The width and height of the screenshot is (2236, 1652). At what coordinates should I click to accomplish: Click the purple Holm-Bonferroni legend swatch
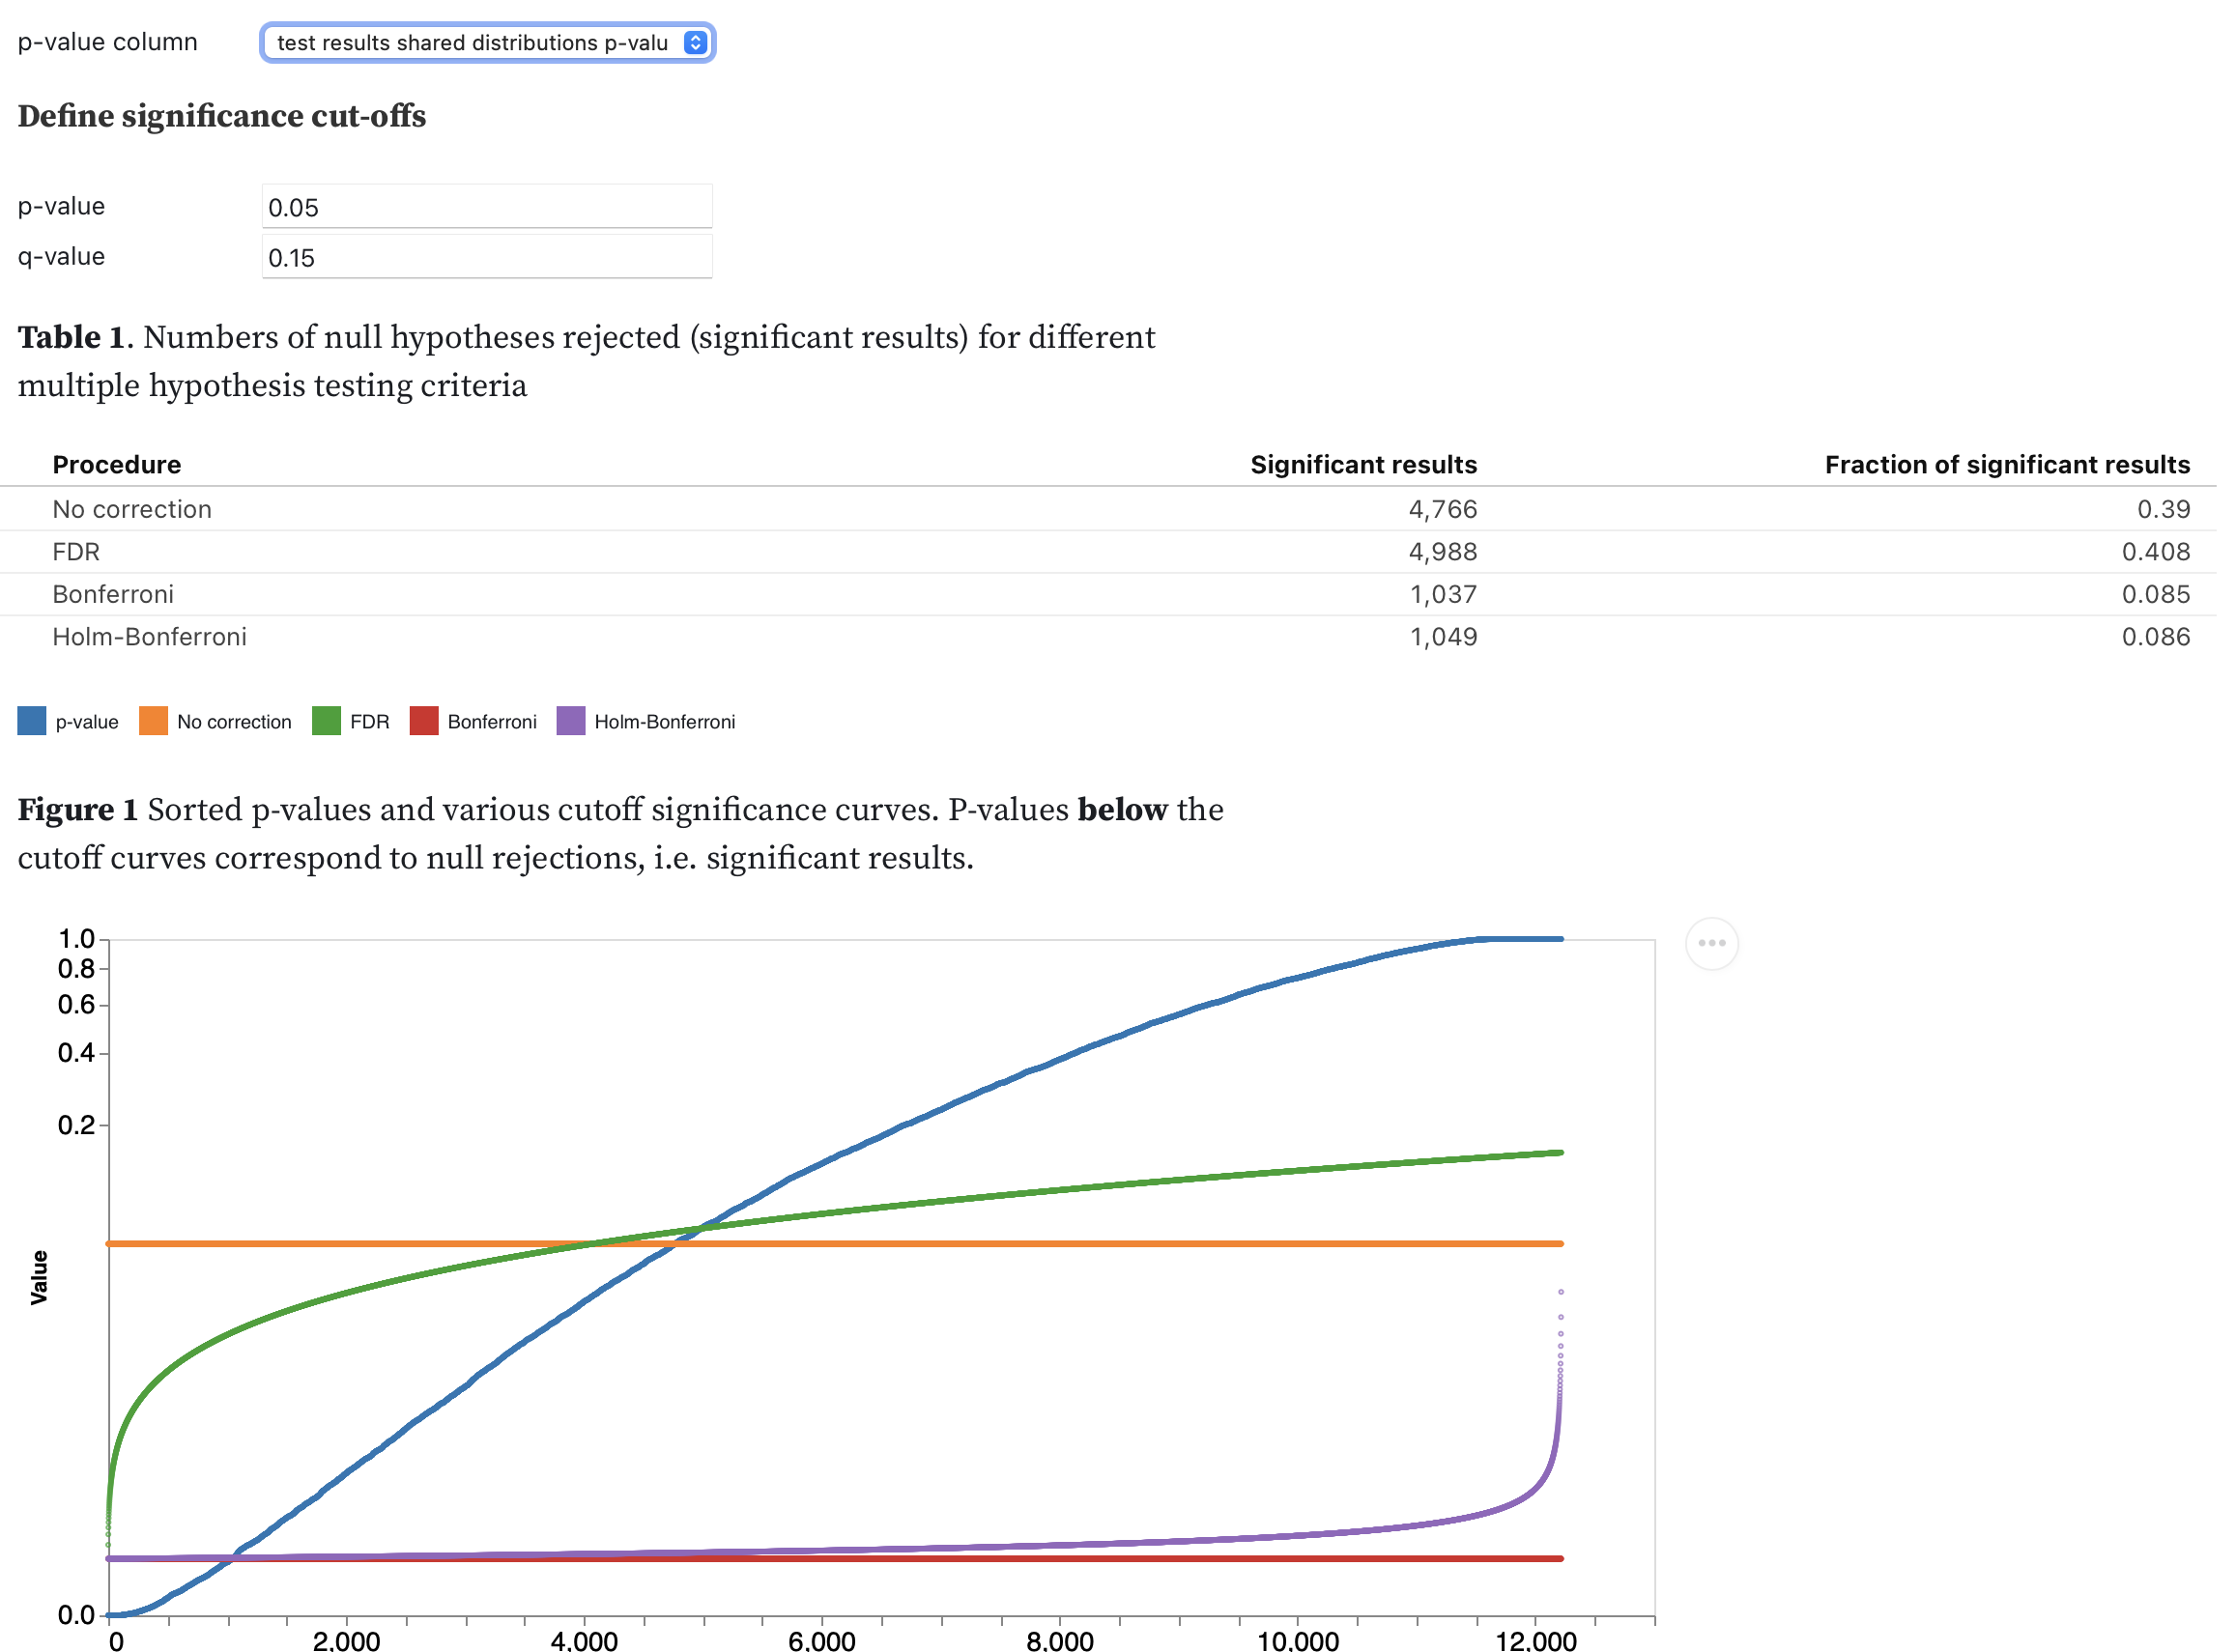point(571,721)
